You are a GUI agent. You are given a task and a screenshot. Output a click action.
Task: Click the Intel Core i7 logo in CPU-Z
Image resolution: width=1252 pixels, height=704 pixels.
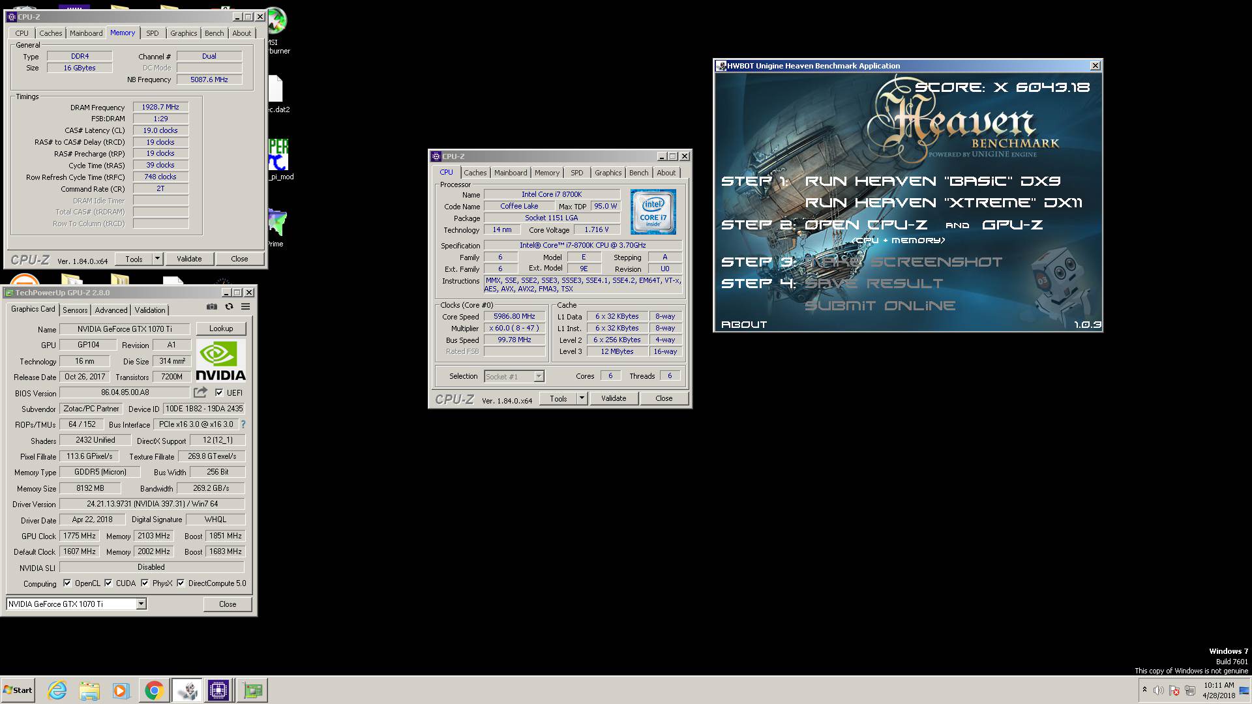click(x=653, y=213)
